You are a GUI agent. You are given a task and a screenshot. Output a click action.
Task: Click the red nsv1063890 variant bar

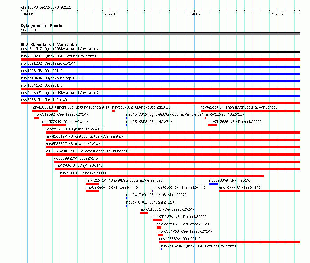click(230, 242)
